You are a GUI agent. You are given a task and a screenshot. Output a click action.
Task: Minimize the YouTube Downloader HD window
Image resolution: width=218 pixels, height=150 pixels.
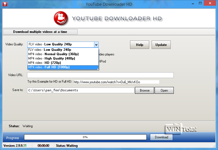(x=193, y=3)
